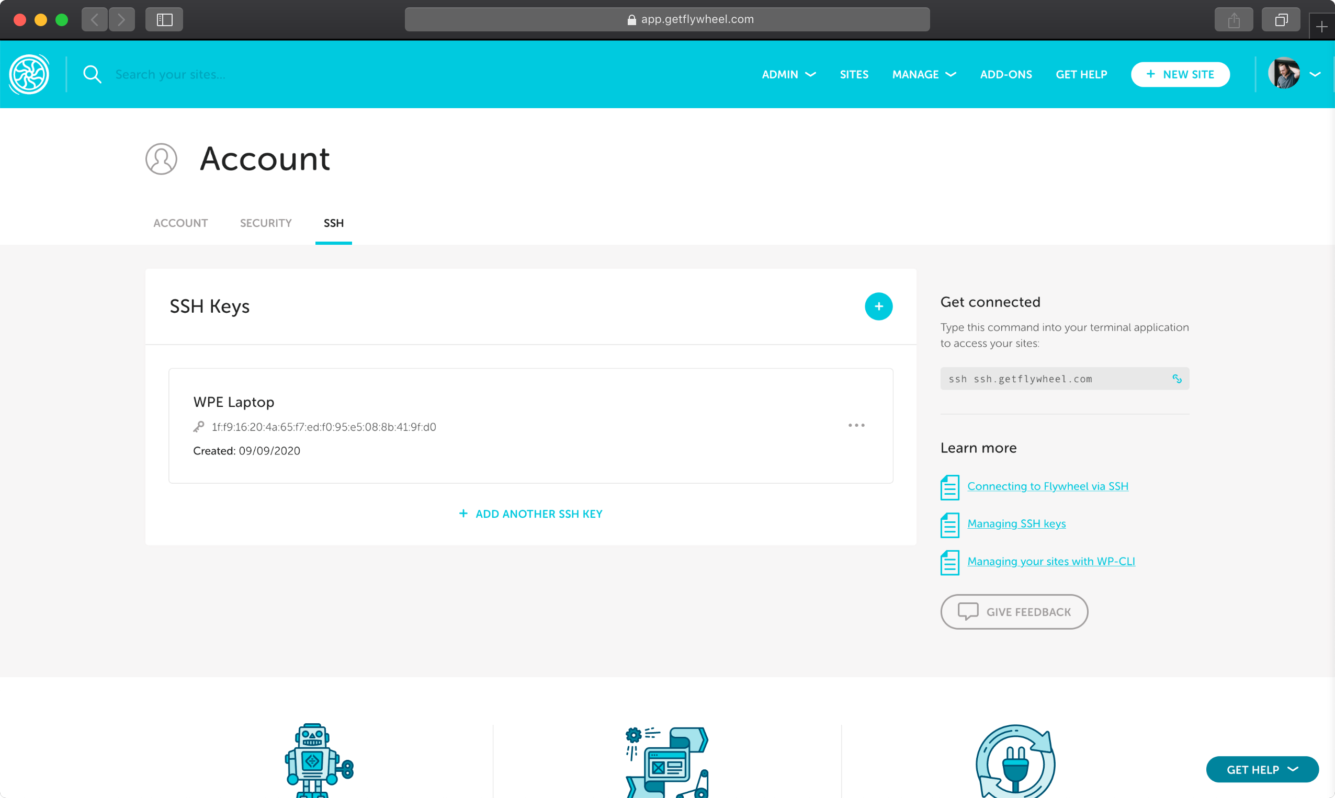
Task: Open a new browser tab plus
Action: 1321,26
